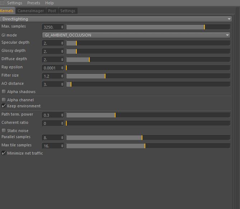240x209 pixels.
Task: Click the Max tile samples stepper arrows
Action: (x=62, y=146)
